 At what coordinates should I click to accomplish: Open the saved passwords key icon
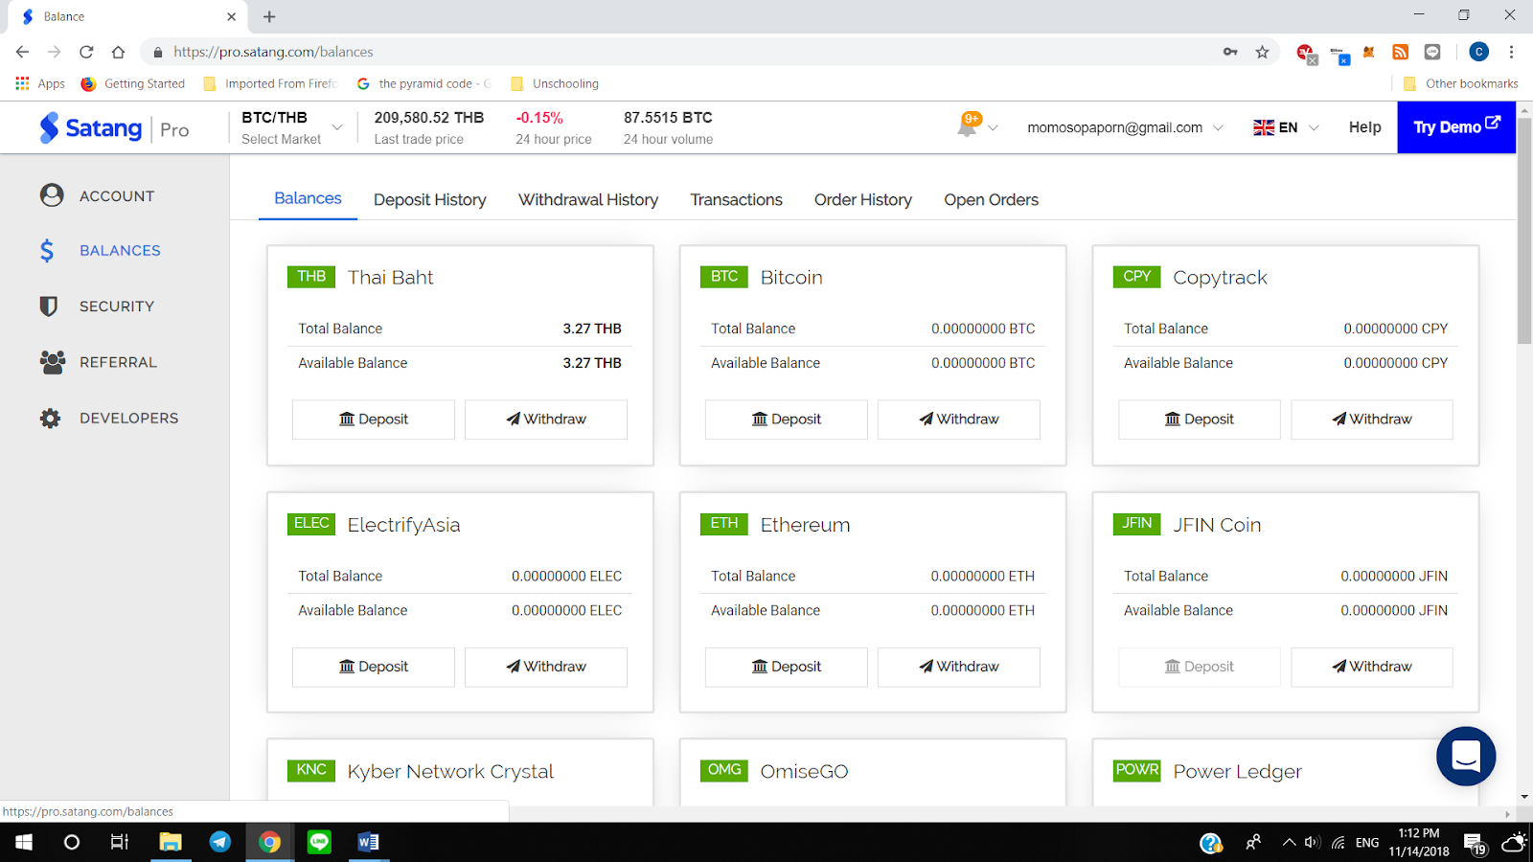pyautogui.click(x=1230, y=52)
